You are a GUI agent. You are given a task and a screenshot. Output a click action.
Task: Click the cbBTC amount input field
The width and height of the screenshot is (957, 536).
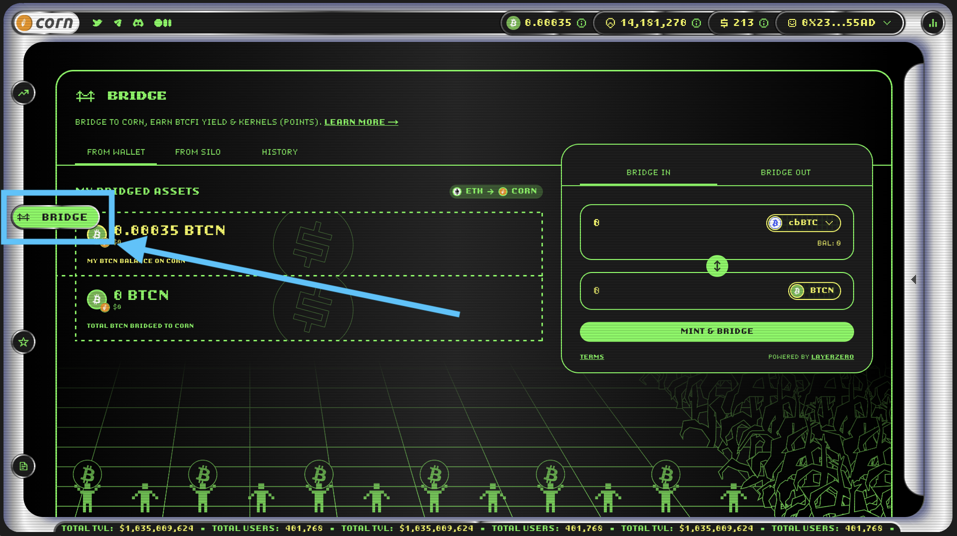[x=674, y=223]
